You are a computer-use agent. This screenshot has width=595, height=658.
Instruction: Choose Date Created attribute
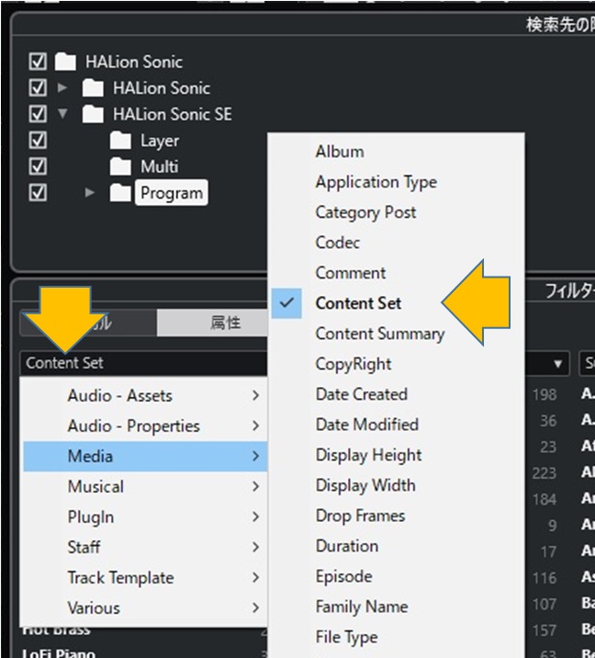point(397,394)
